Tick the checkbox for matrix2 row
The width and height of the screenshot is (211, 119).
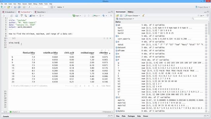tap(206, 105)
